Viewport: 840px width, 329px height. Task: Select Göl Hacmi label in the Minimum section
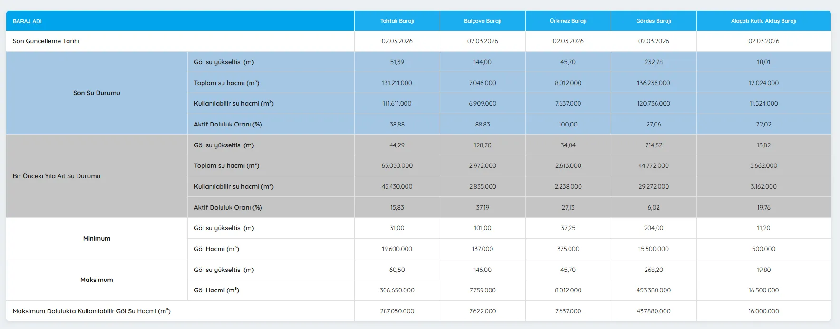pos(216,249)
